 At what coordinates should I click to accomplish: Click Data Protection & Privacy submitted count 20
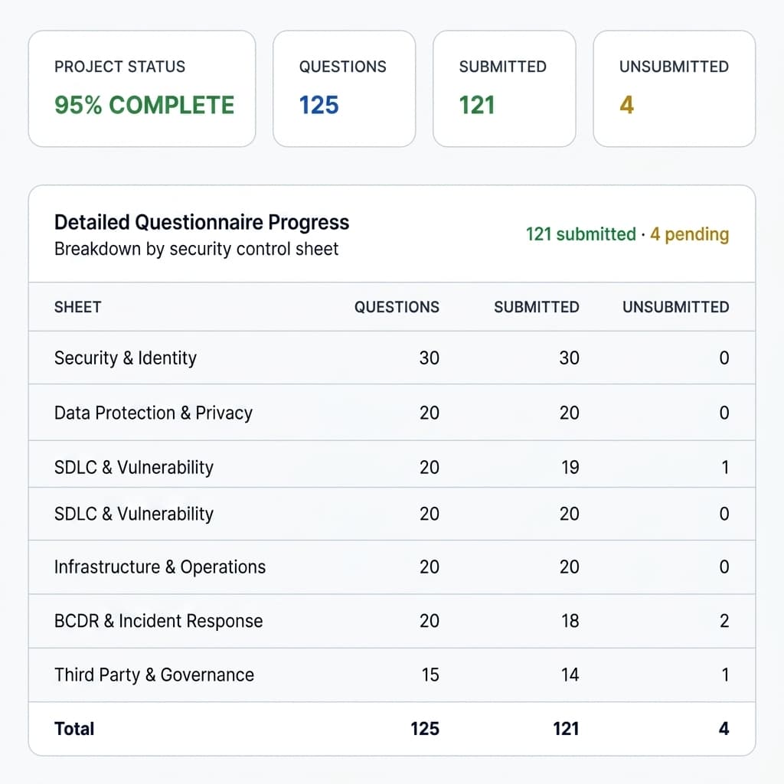pyautogui.click(x=569, y=413)
